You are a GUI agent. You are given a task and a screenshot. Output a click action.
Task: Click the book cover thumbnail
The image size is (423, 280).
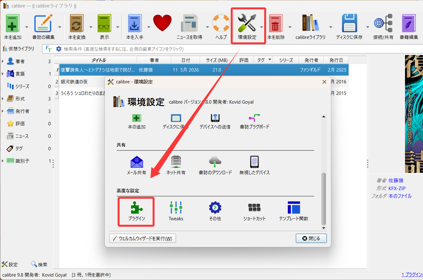click(x=414, y=114)
